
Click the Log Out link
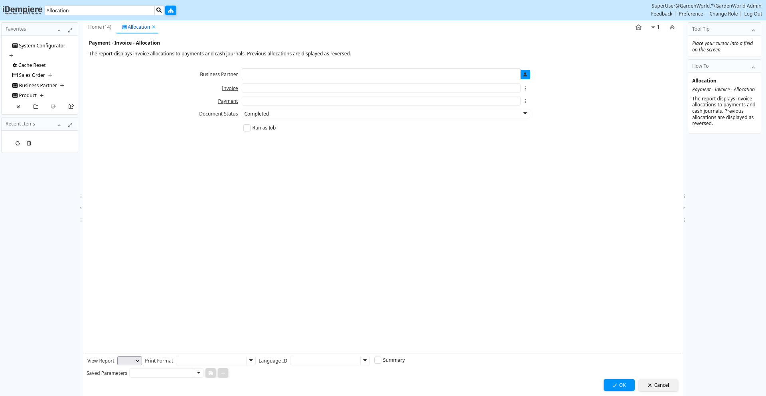(x=753, y=14)
